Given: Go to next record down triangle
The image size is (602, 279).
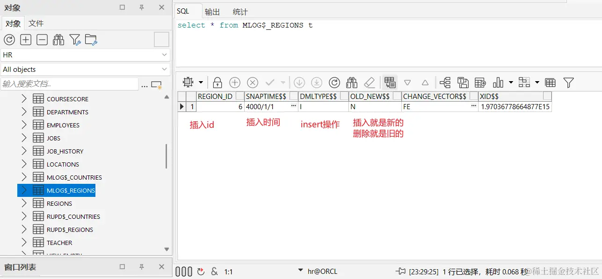Looking at the screenshot, I should point(407,83).
